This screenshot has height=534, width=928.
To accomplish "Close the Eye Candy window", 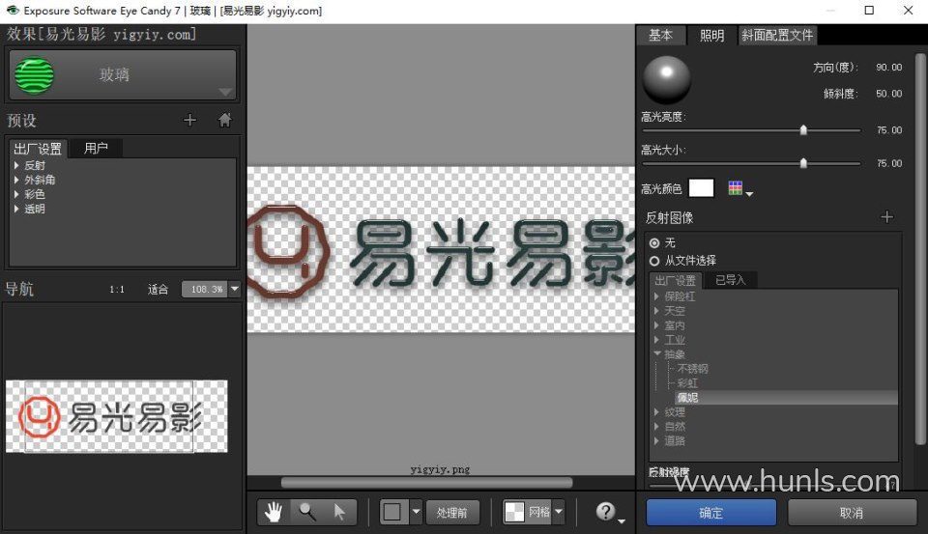I will pyautogui.click(x=908, y=10).
